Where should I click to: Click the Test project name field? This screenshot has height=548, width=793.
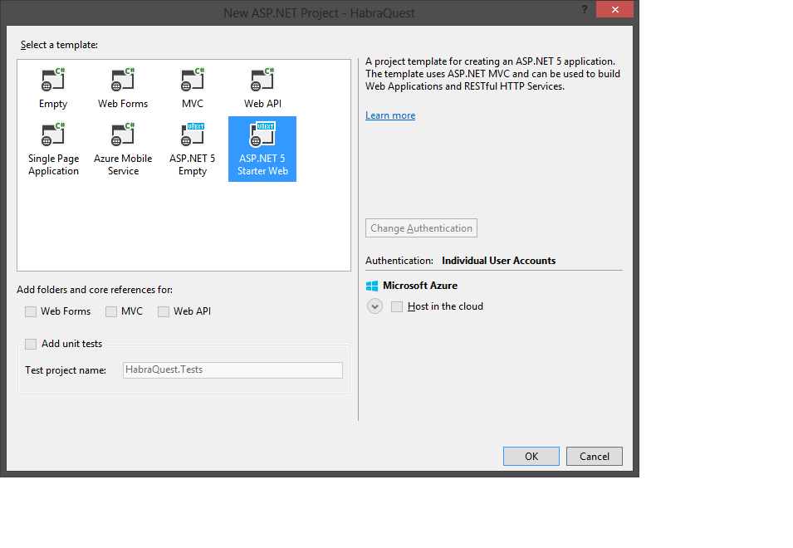233,370
